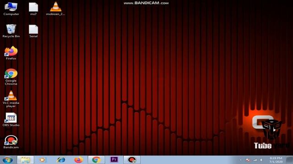The width and height of the screenshot is (293, 164).
Task: Open the Windows Start menu orb
Action: pyautogui.click(x=8, y=160)
